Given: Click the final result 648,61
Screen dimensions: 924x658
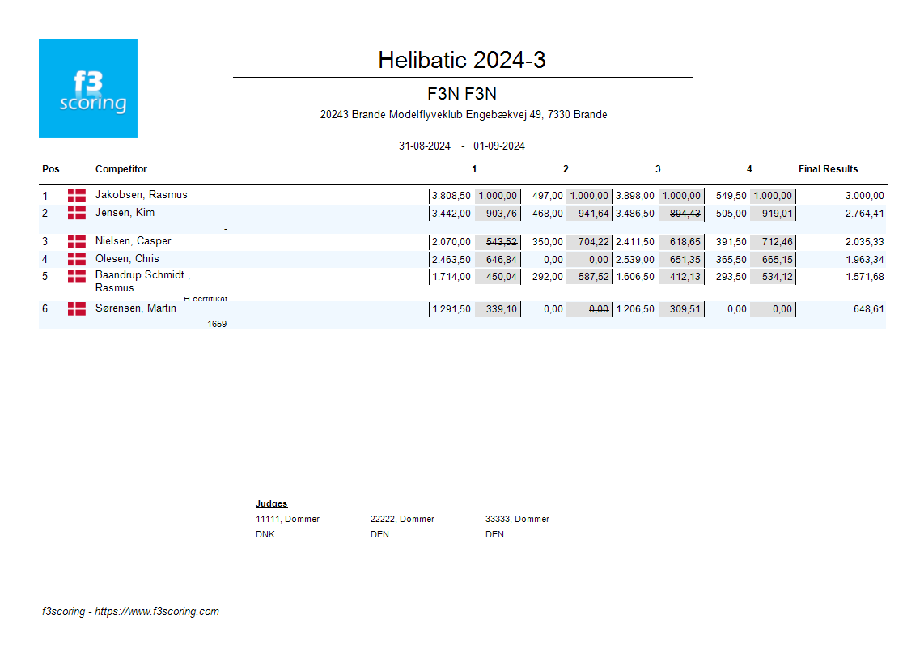Looking at the screenshot, I should coord(869,309).
